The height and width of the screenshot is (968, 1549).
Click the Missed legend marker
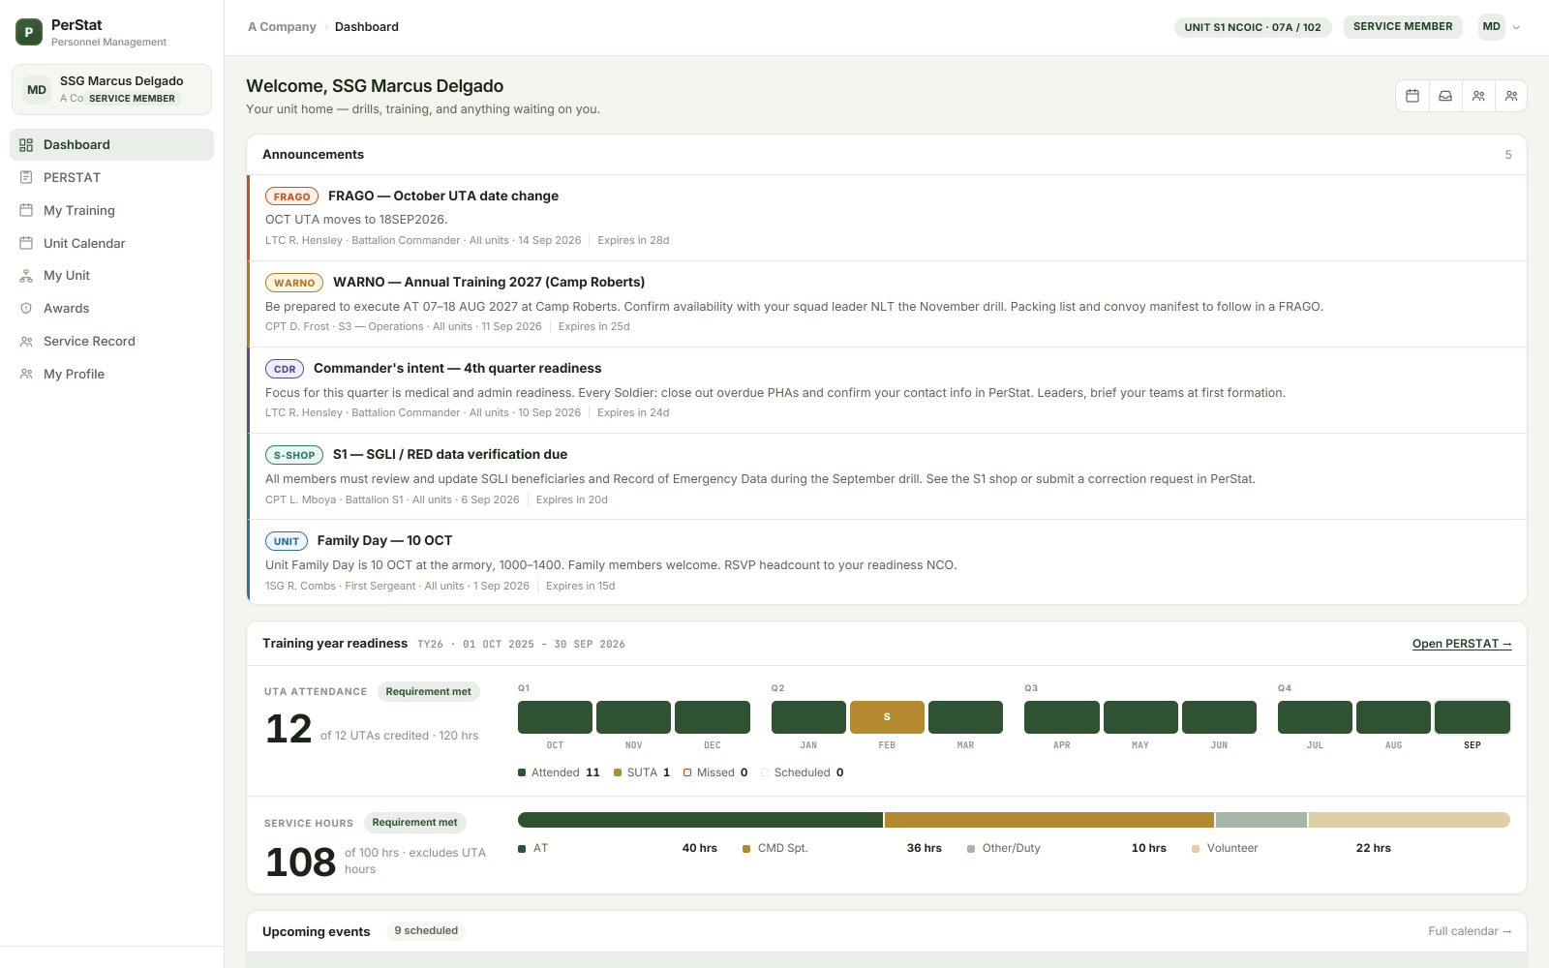click(x=687, y=772)
